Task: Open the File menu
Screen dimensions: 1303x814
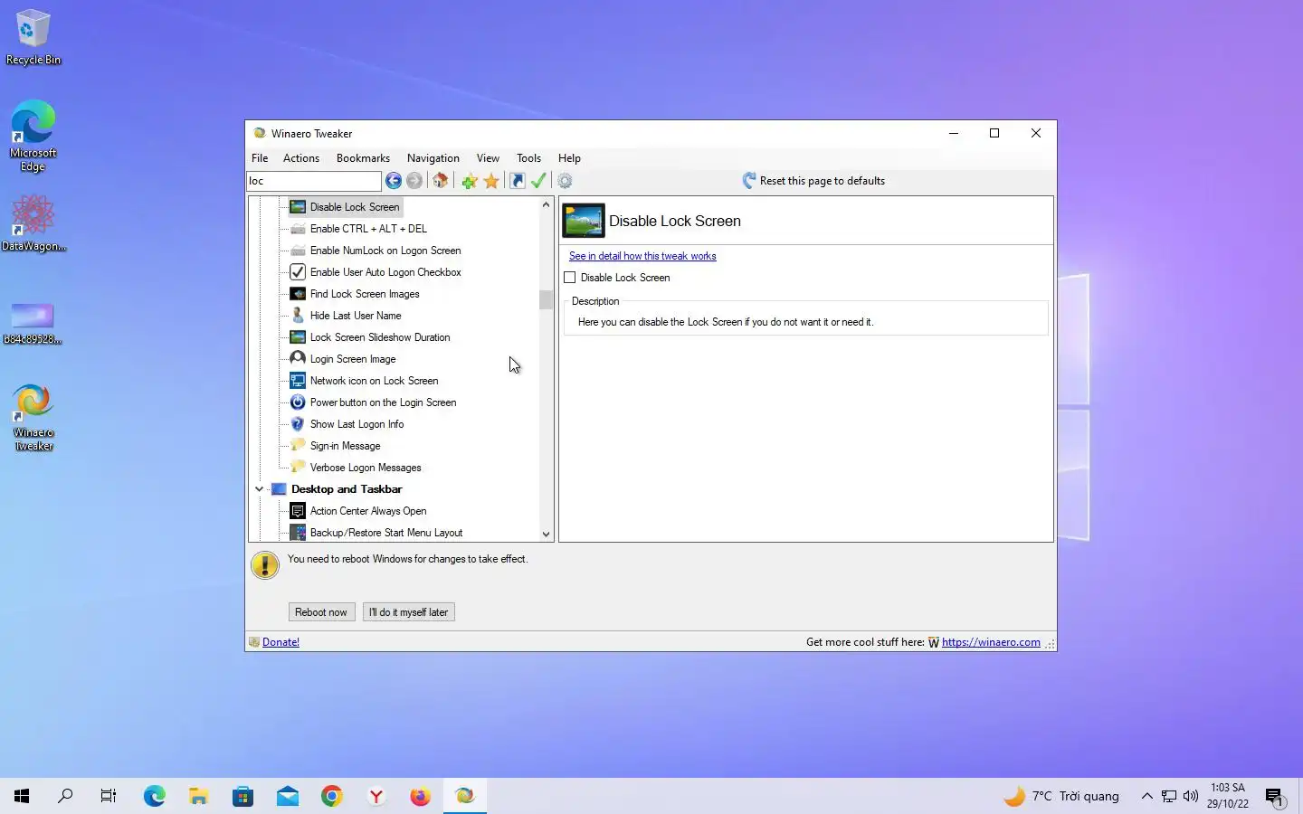Action: pos(260,158)
